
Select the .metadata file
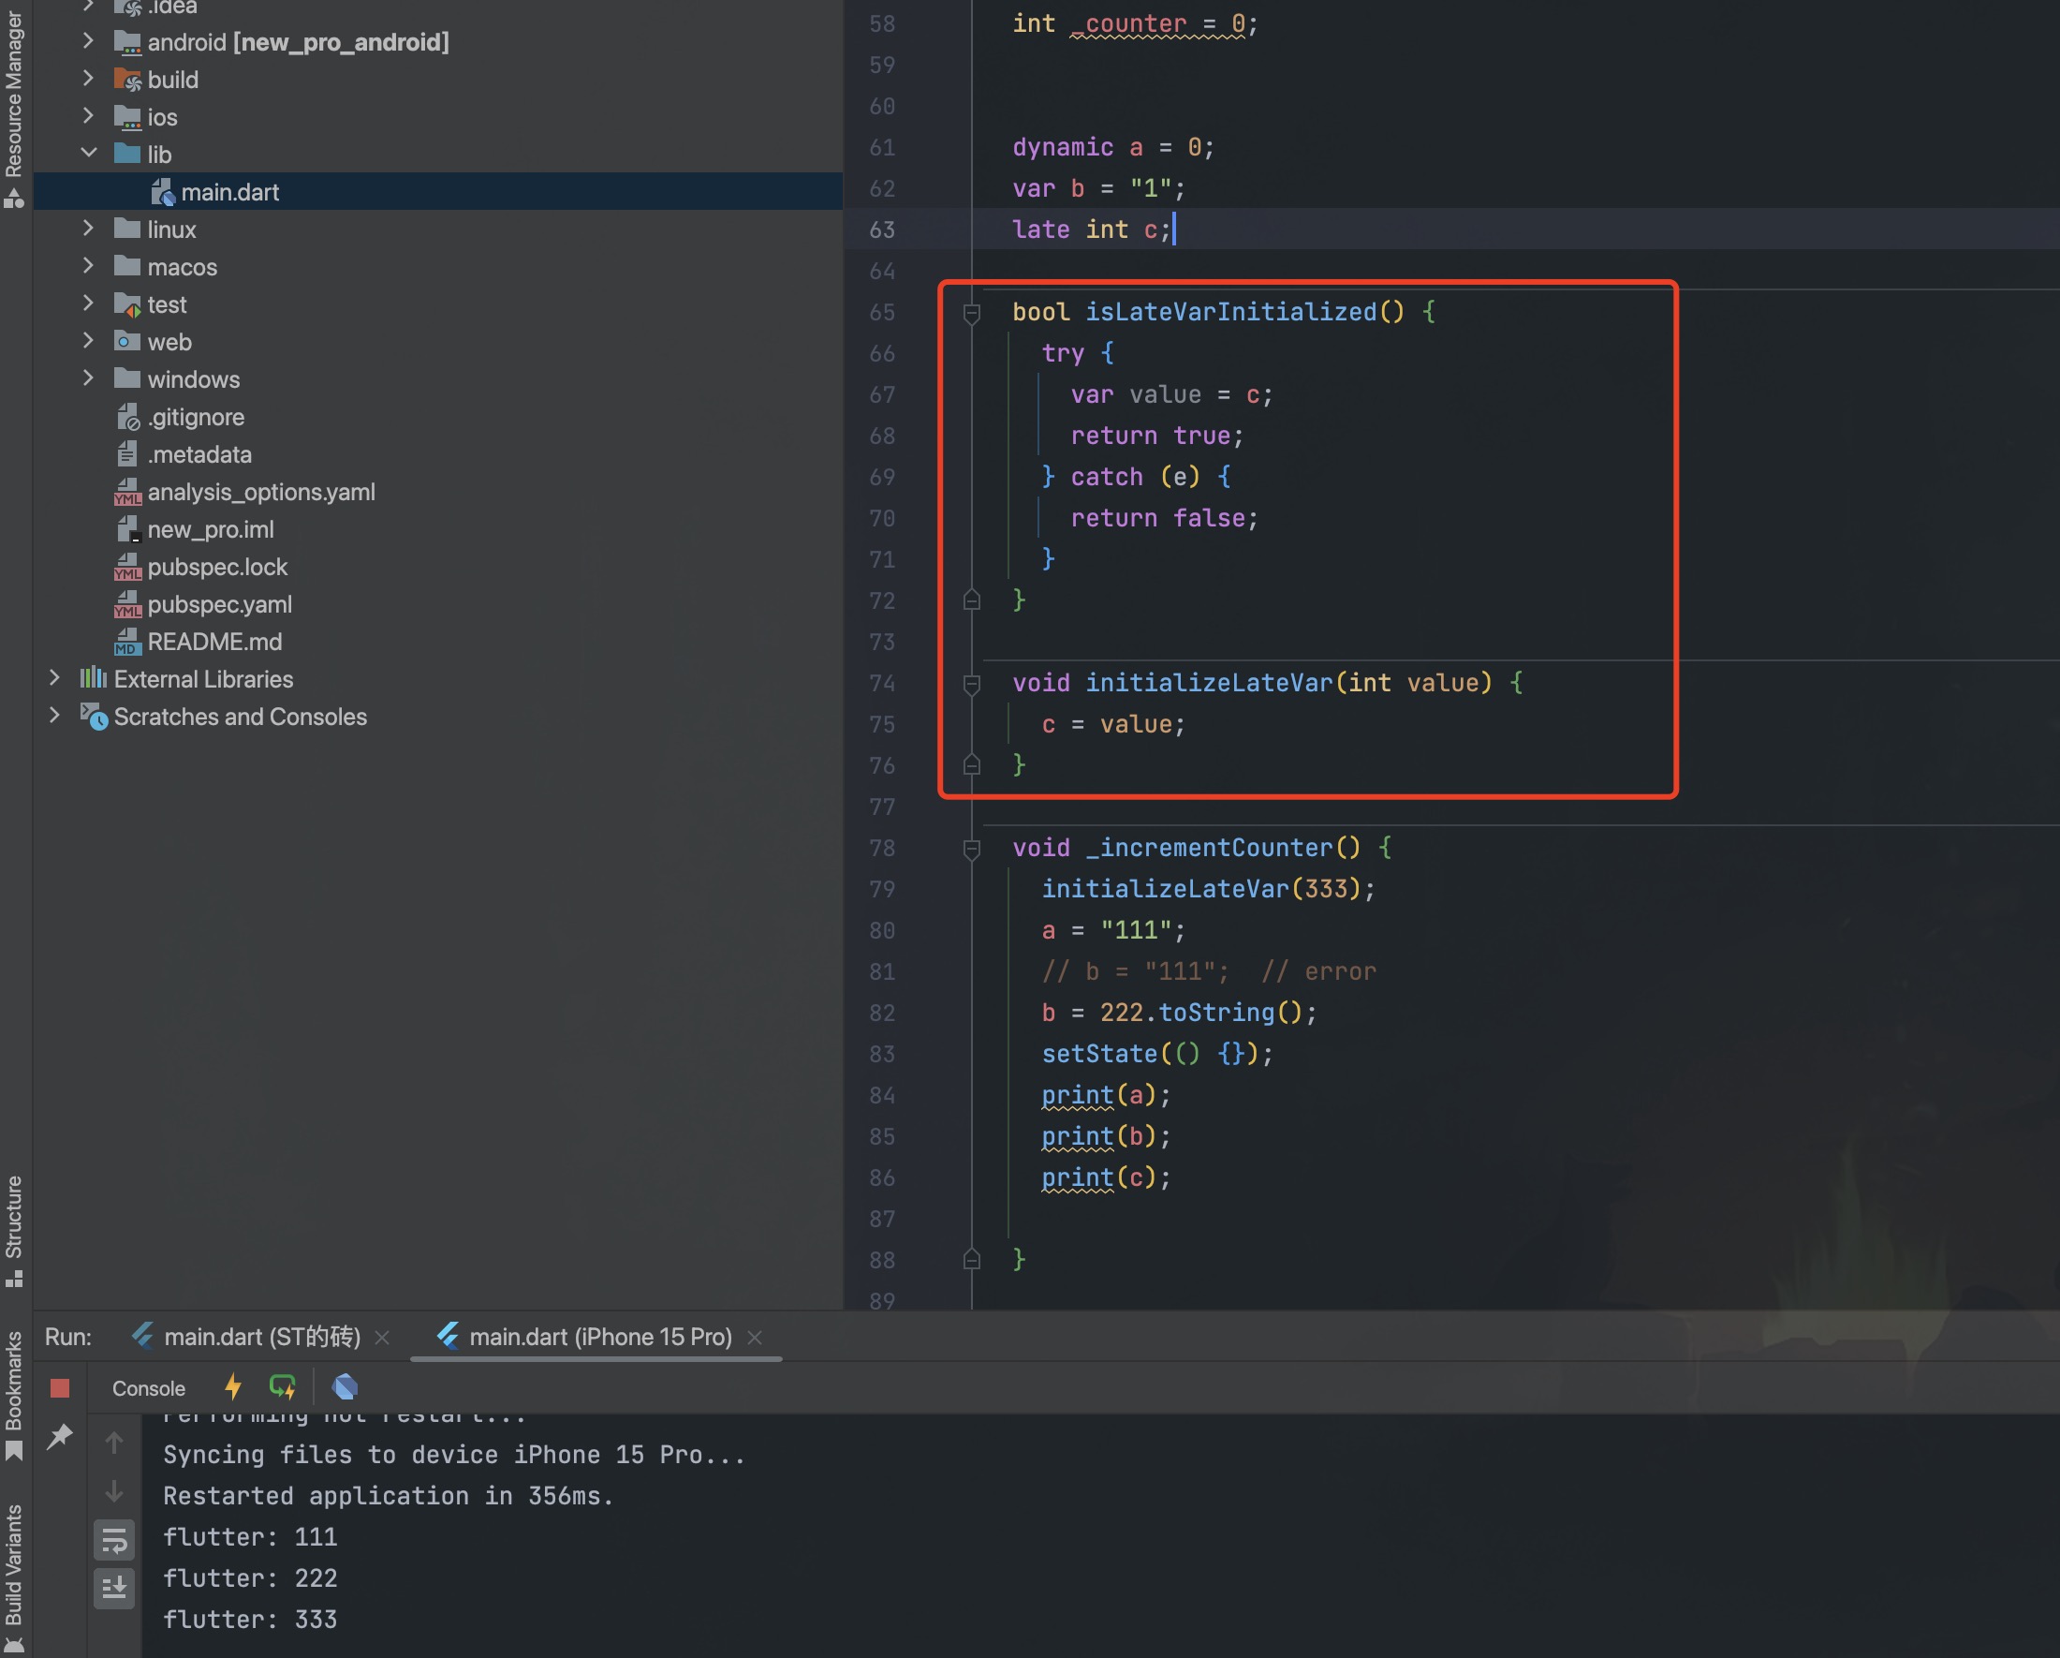point(199,455)
